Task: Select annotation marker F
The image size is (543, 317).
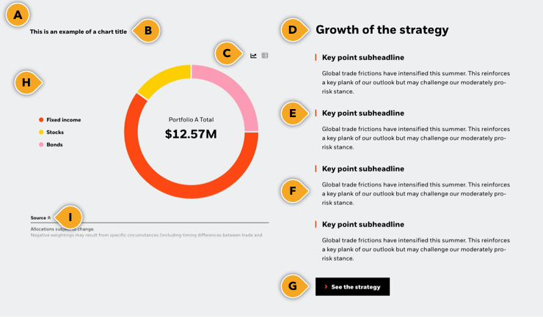Action: (x=293, y=191)
